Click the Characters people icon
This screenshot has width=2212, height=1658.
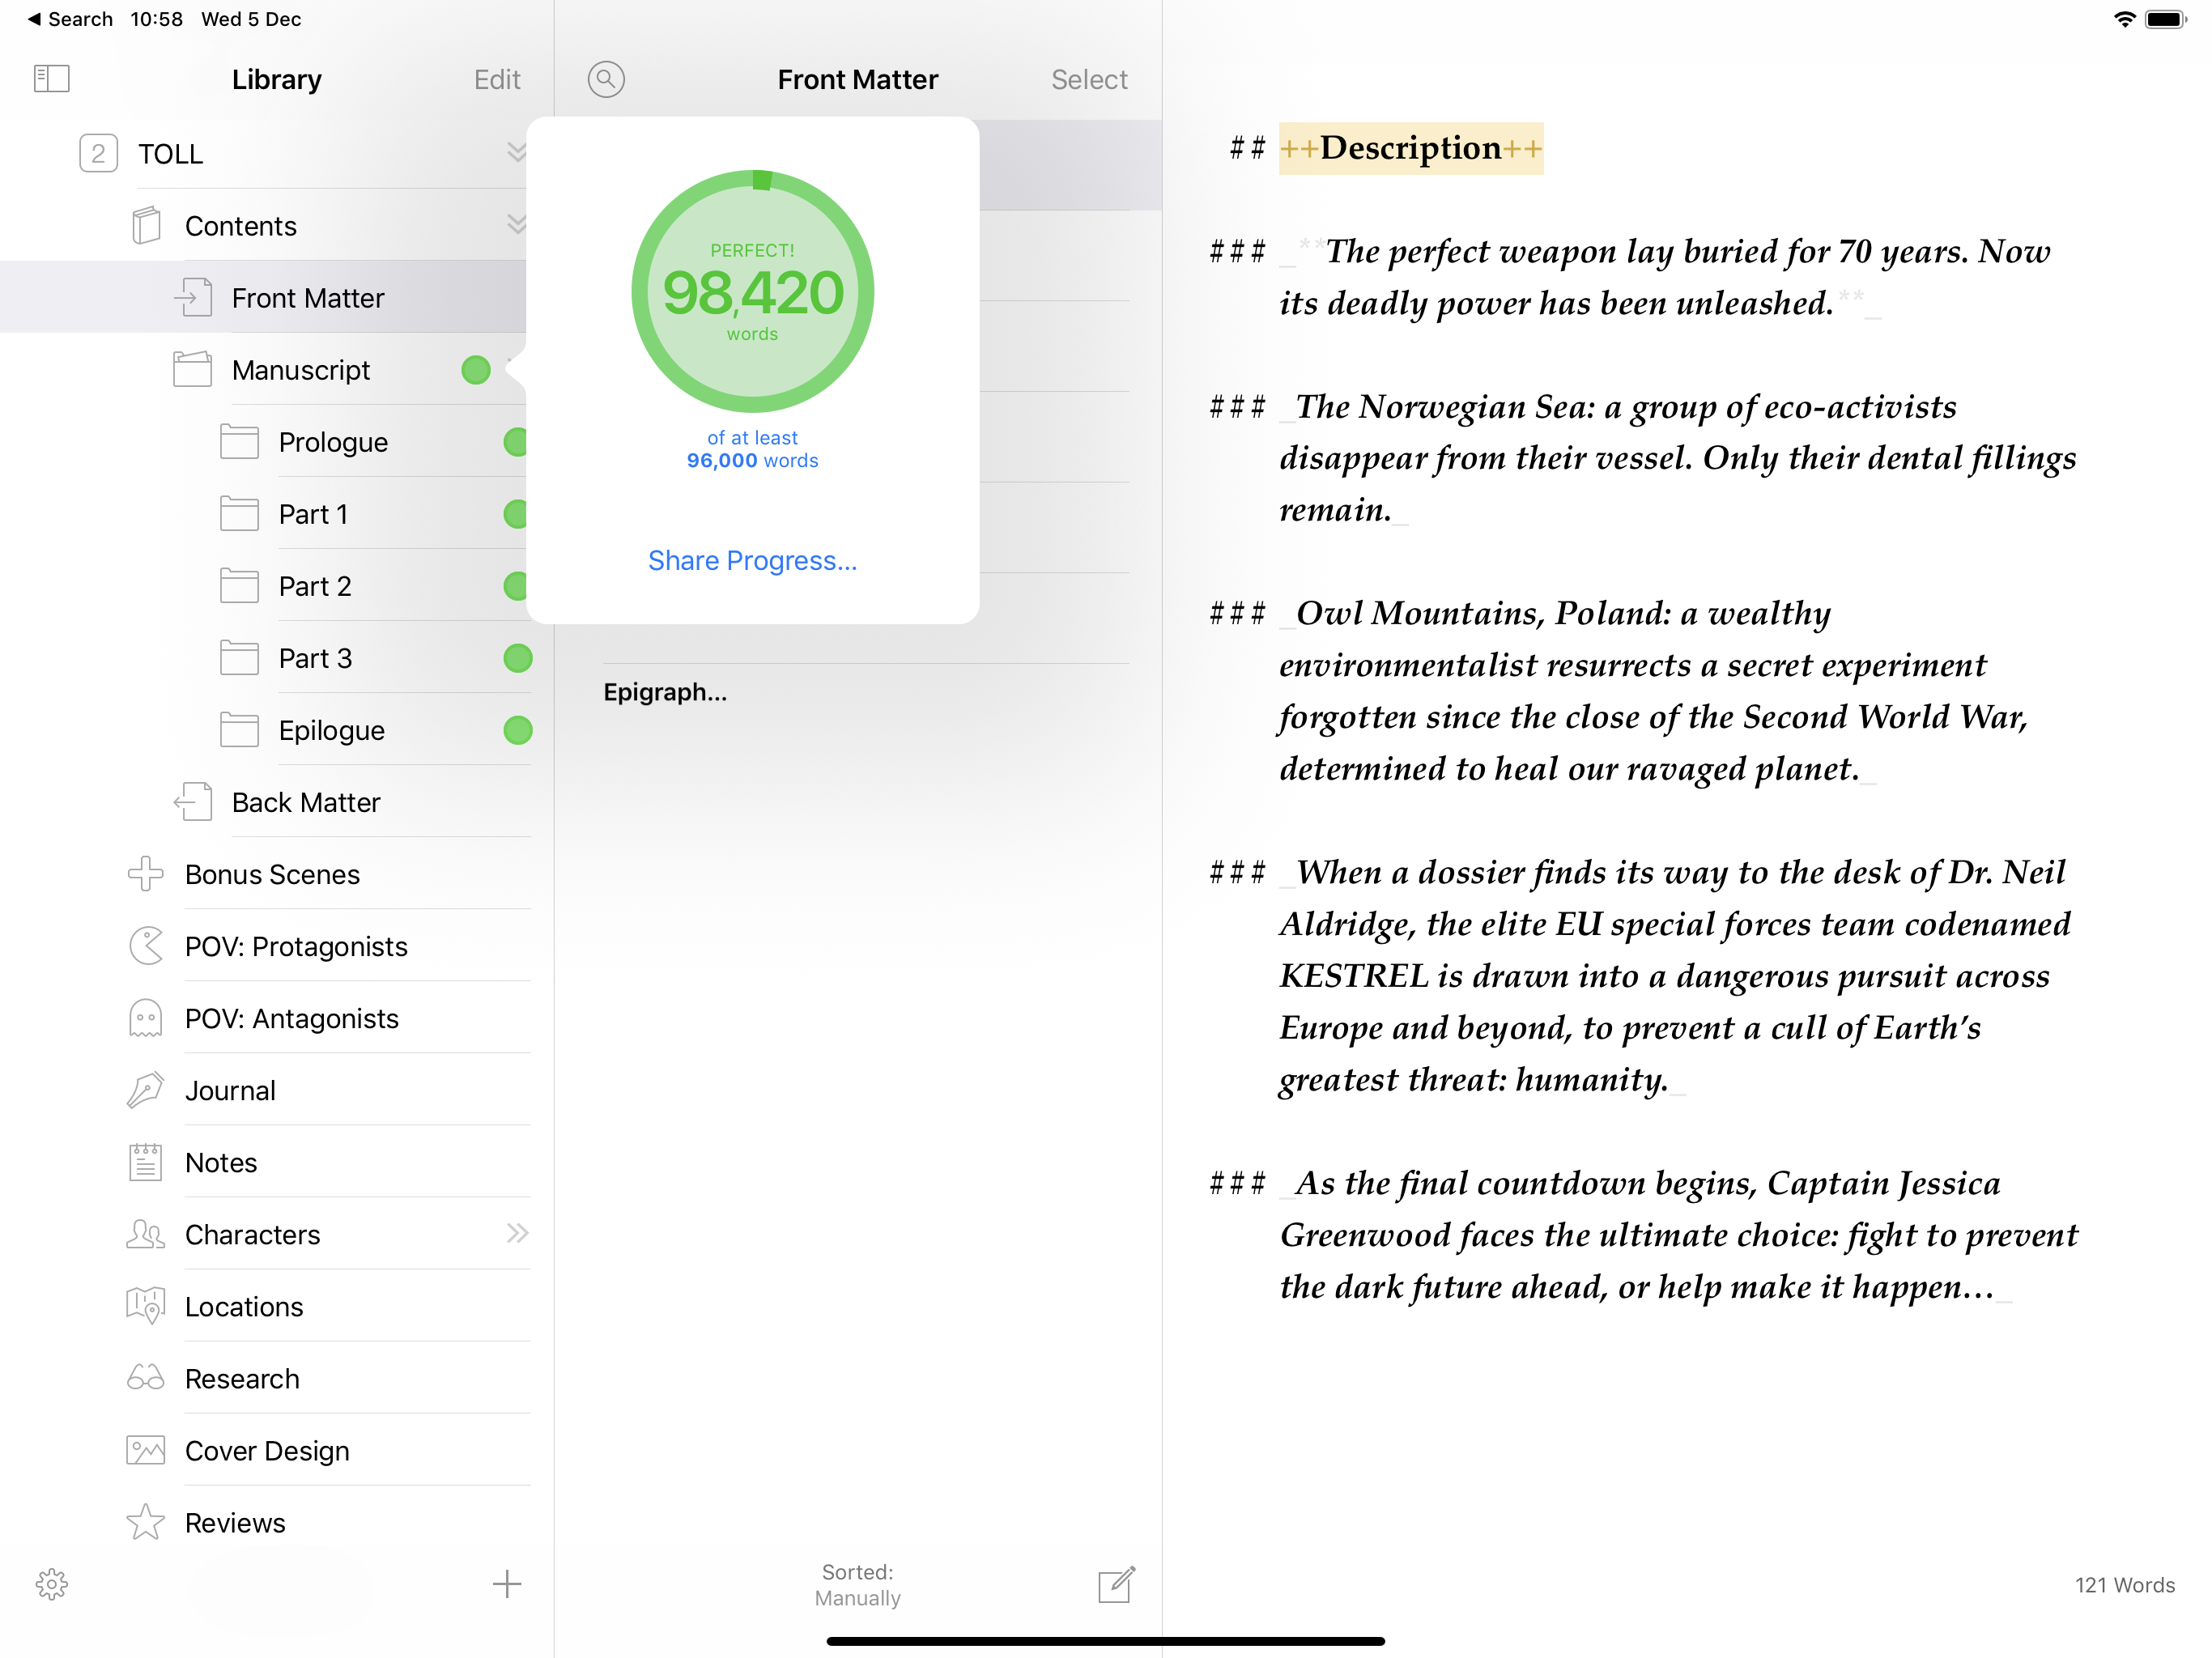146,1234
